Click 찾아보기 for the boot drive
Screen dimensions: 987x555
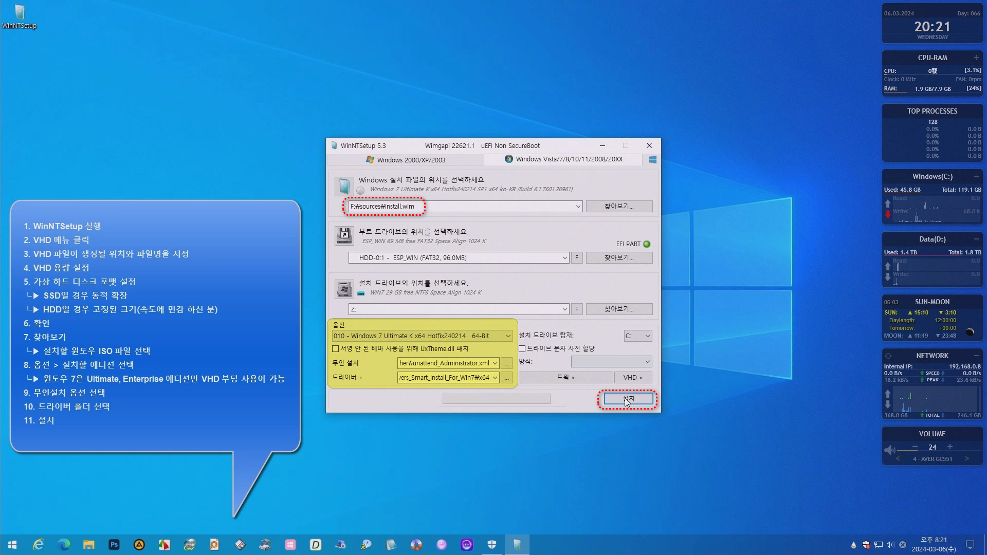click(x=619, y=258)
